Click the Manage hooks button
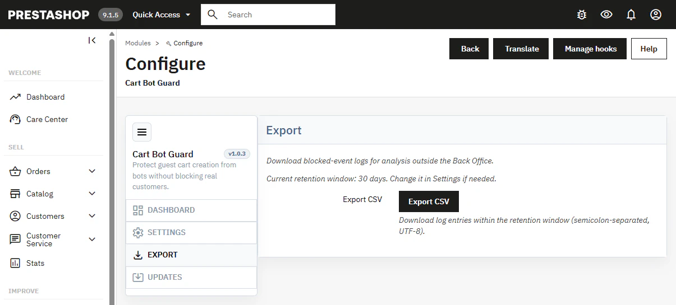676x305 pixels. coord(590,49)
